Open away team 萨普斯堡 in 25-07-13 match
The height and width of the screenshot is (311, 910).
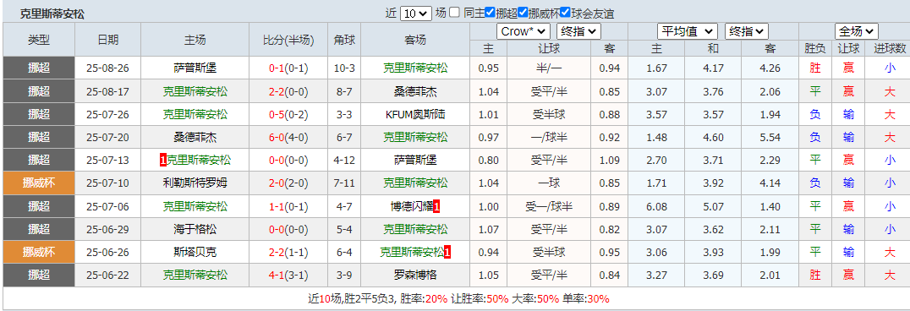click(x=415, y=160)
